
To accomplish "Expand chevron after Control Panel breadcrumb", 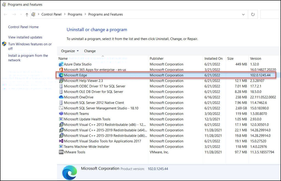I will click(x=64, y=14).
